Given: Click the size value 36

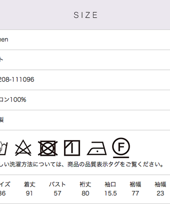Looking at the screenshot, I should click(3, 193).
